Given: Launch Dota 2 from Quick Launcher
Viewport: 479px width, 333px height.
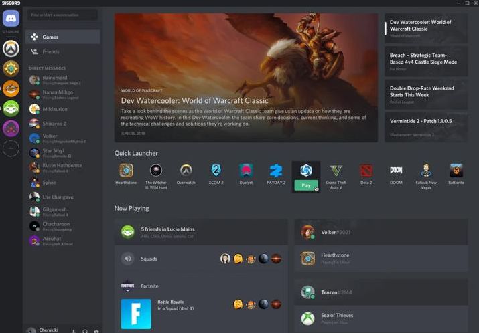Looking at the screenshot, I should 366,171.
